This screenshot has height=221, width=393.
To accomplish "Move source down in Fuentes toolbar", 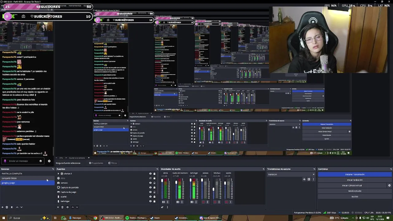I will (x=77, y=207).
